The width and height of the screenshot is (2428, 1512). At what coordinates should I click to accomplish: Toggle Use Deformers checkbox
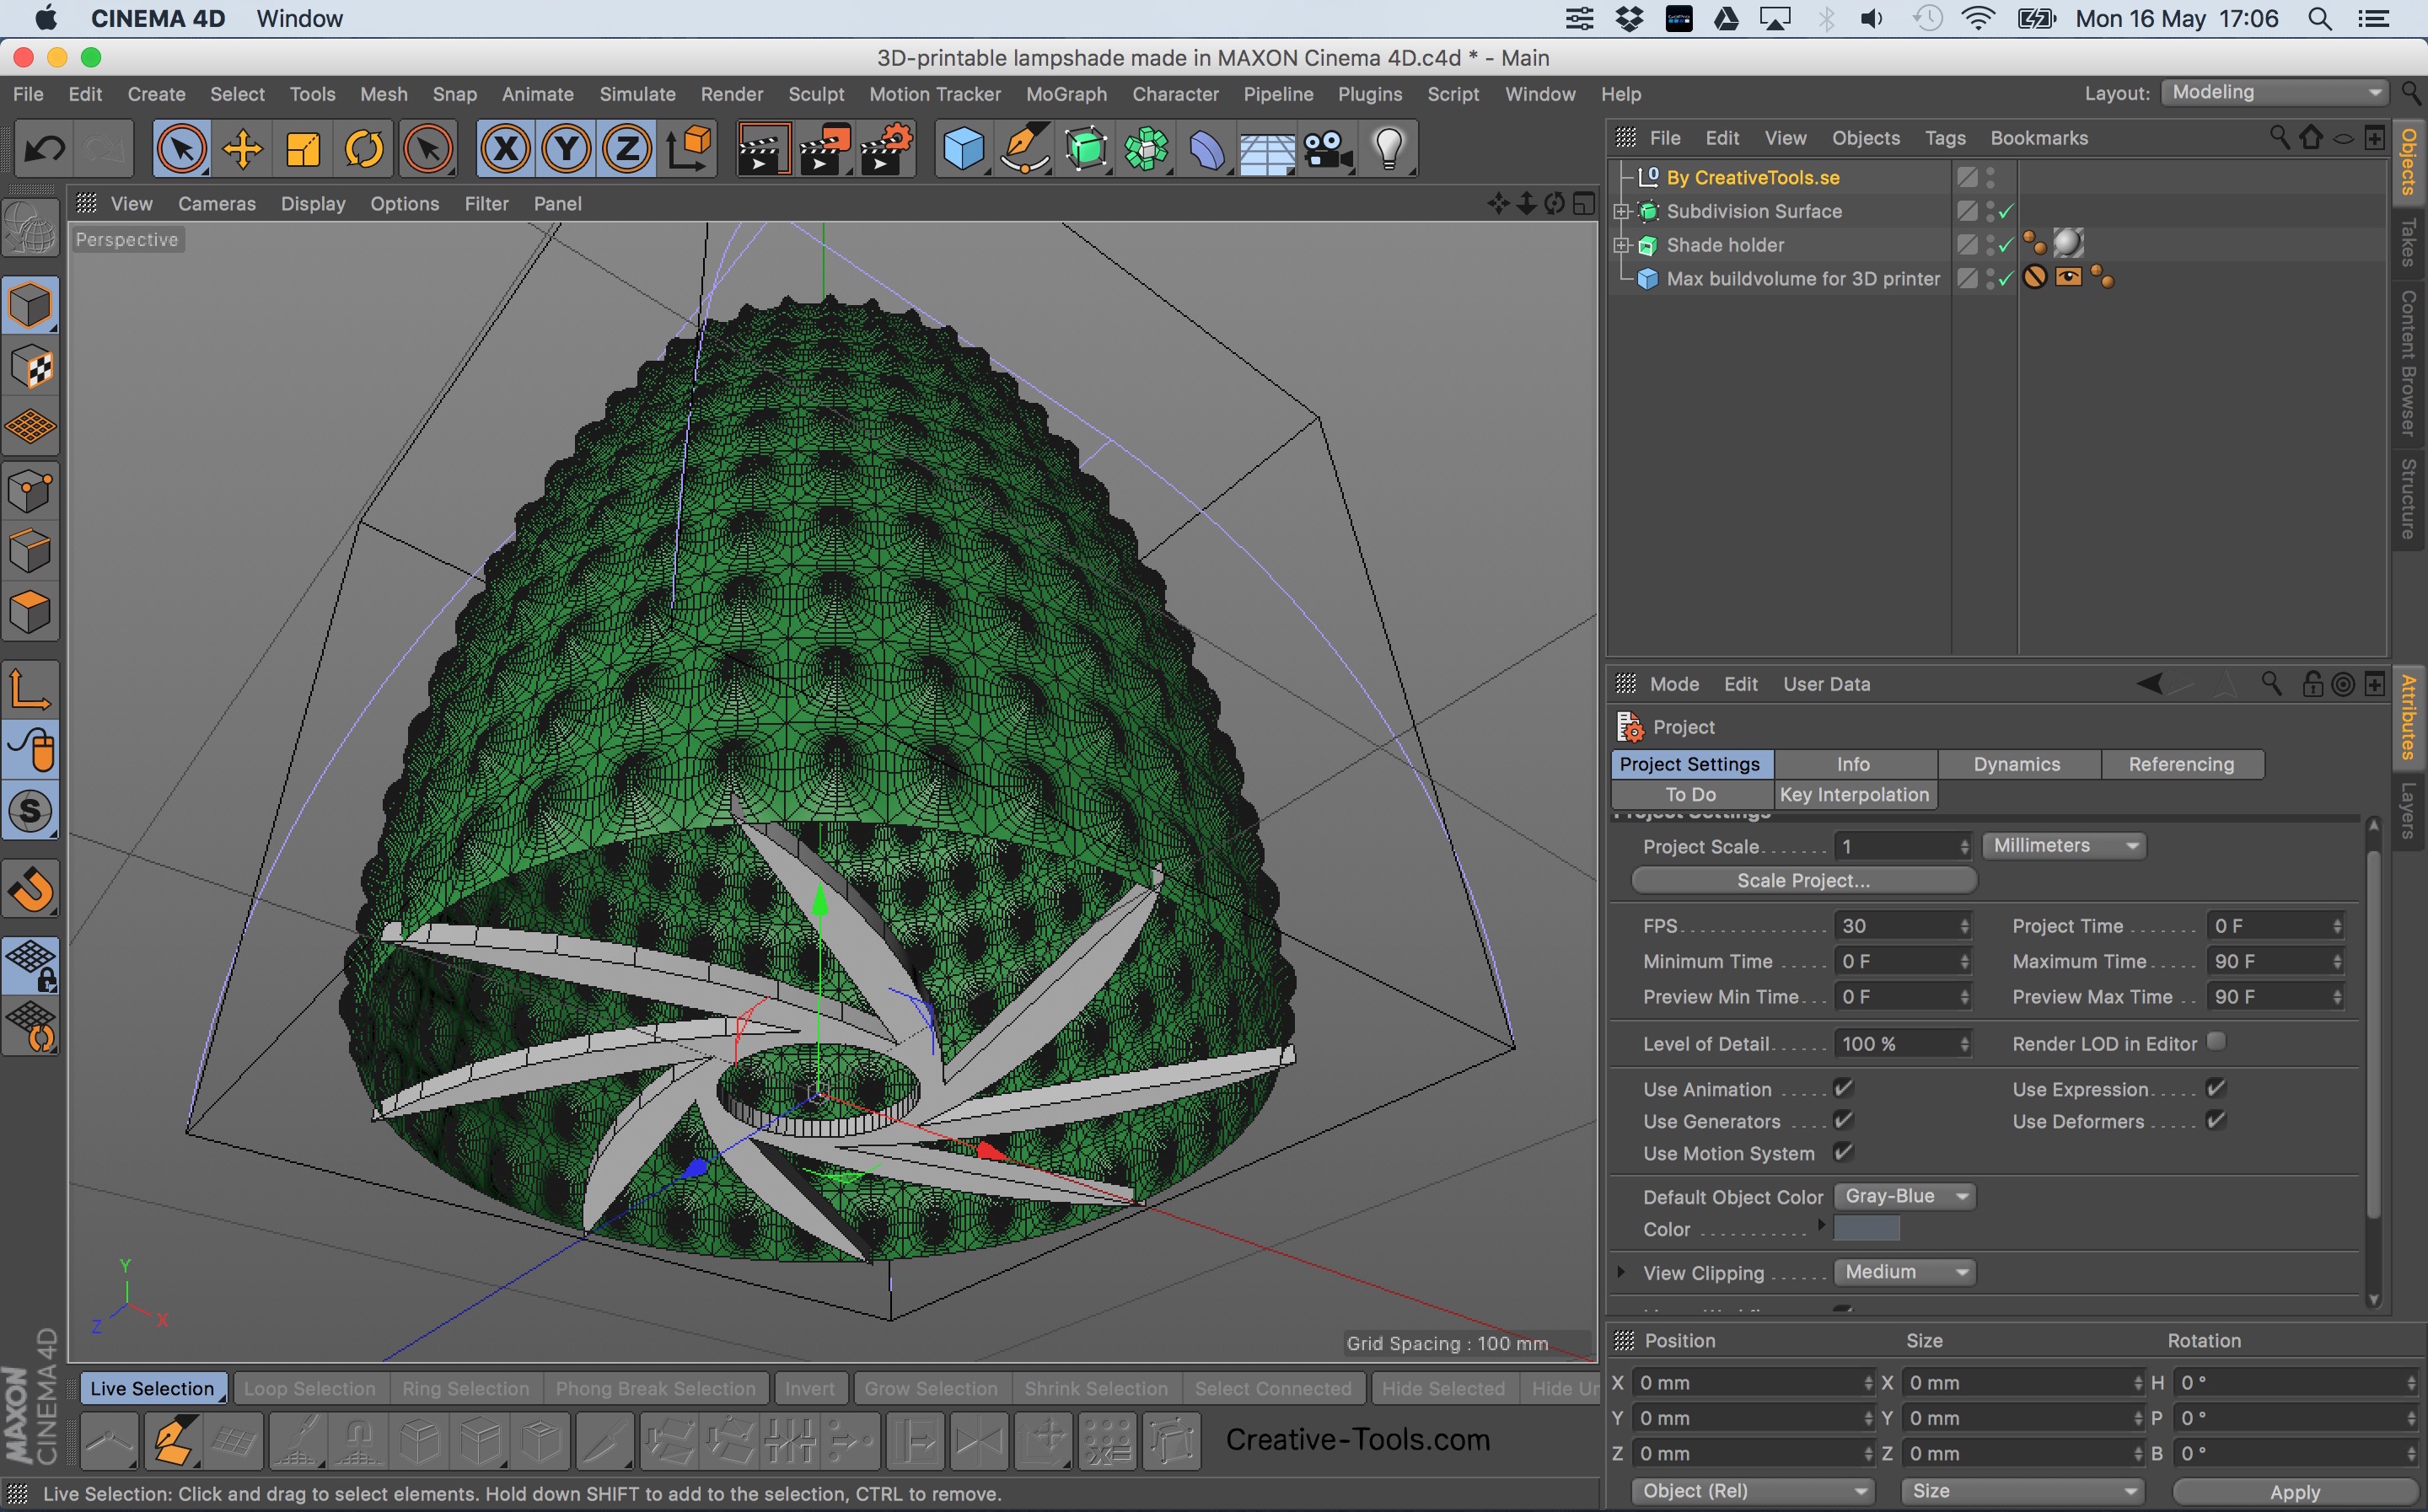(2216, 1120)
